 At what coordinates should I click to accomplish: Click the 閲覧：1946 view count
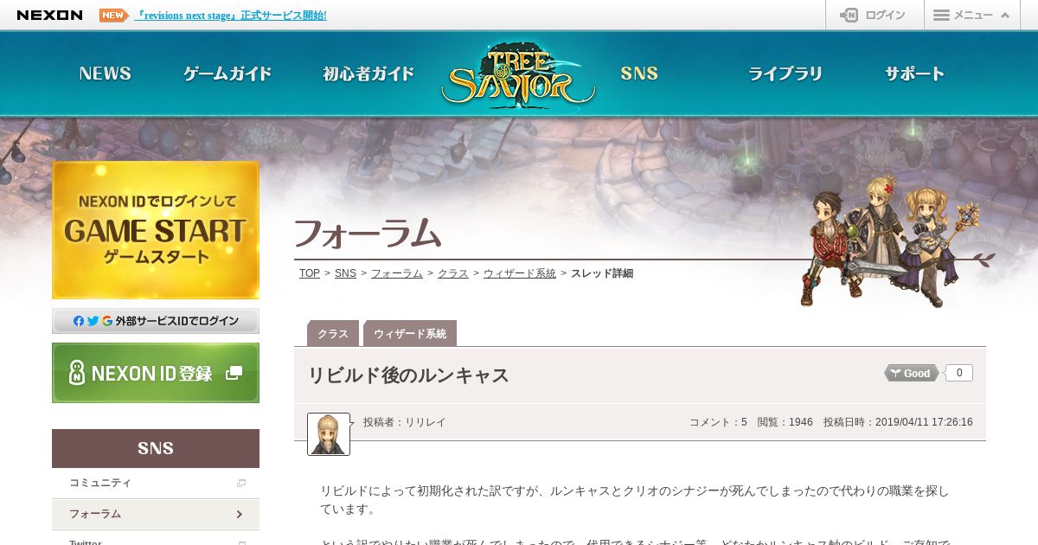pos(785,422)
